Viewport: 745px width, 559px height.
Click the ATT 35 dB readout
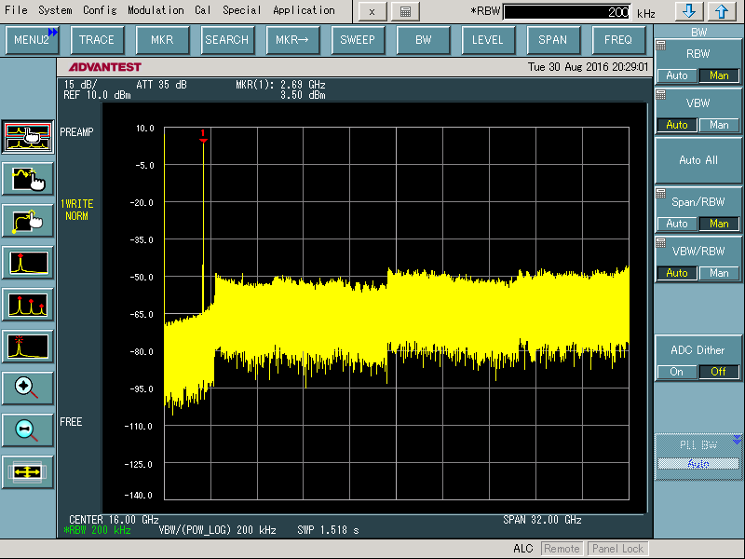click(x=161, y=85)
